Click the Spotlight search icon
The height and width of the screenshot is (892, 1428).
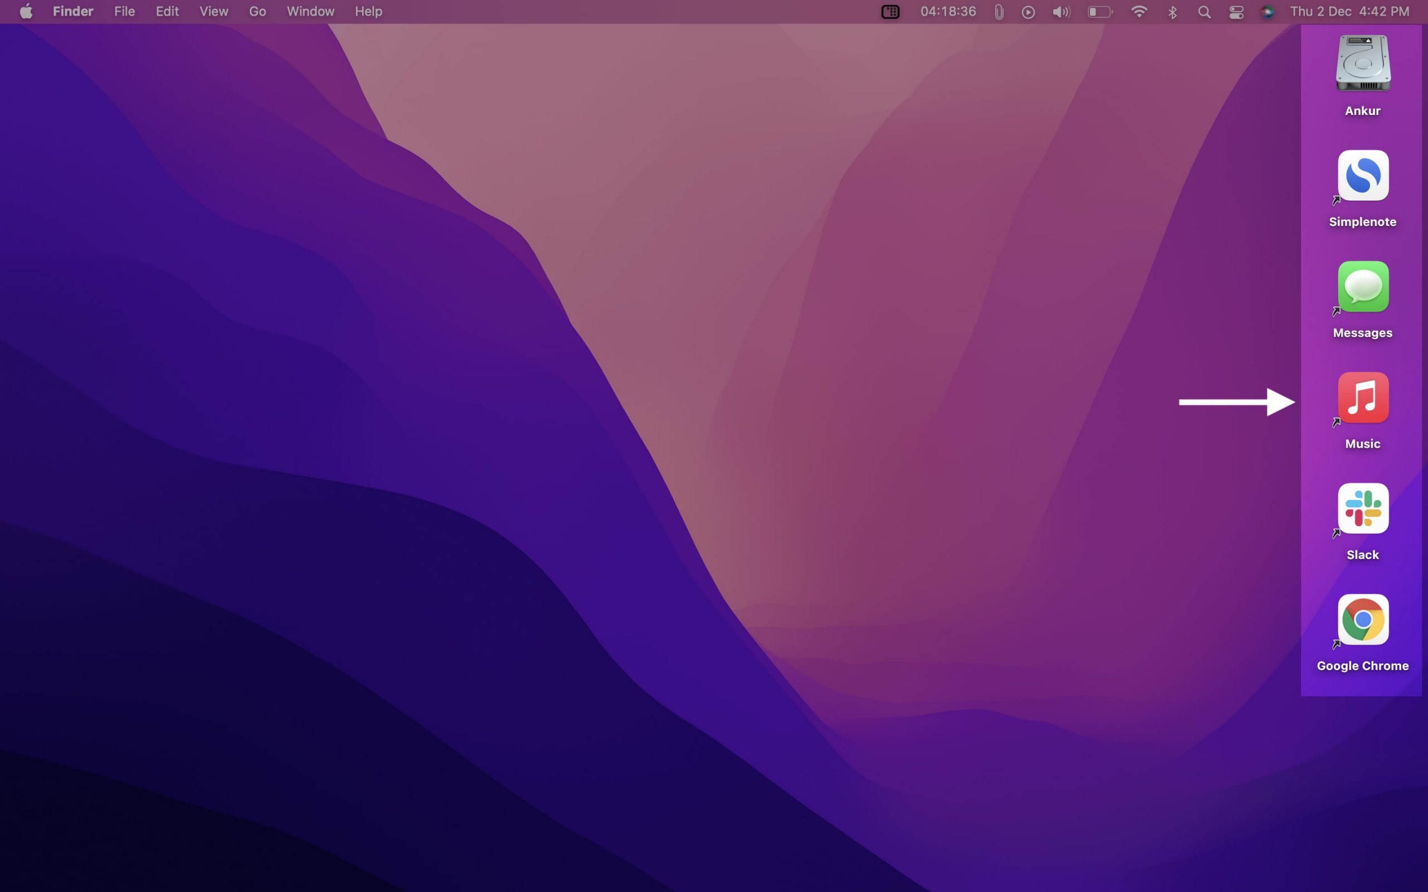click(x=1203, y=11)
